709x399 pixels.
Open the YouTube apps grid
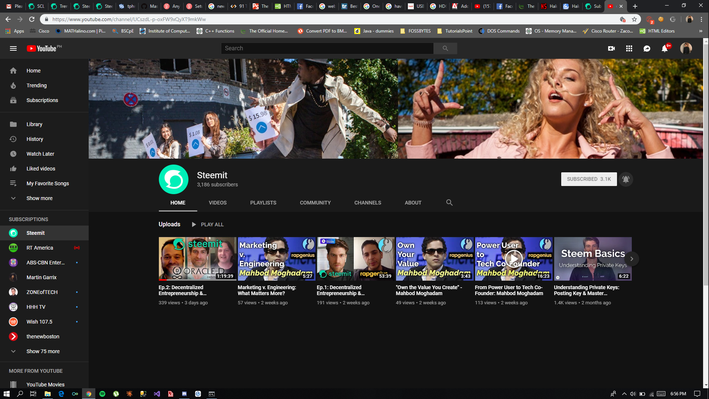click(629, 48)
